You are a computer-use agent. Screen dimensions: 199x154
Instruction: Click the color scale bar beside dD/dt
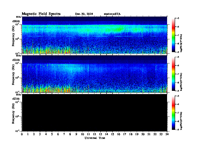tap(173, 74)
